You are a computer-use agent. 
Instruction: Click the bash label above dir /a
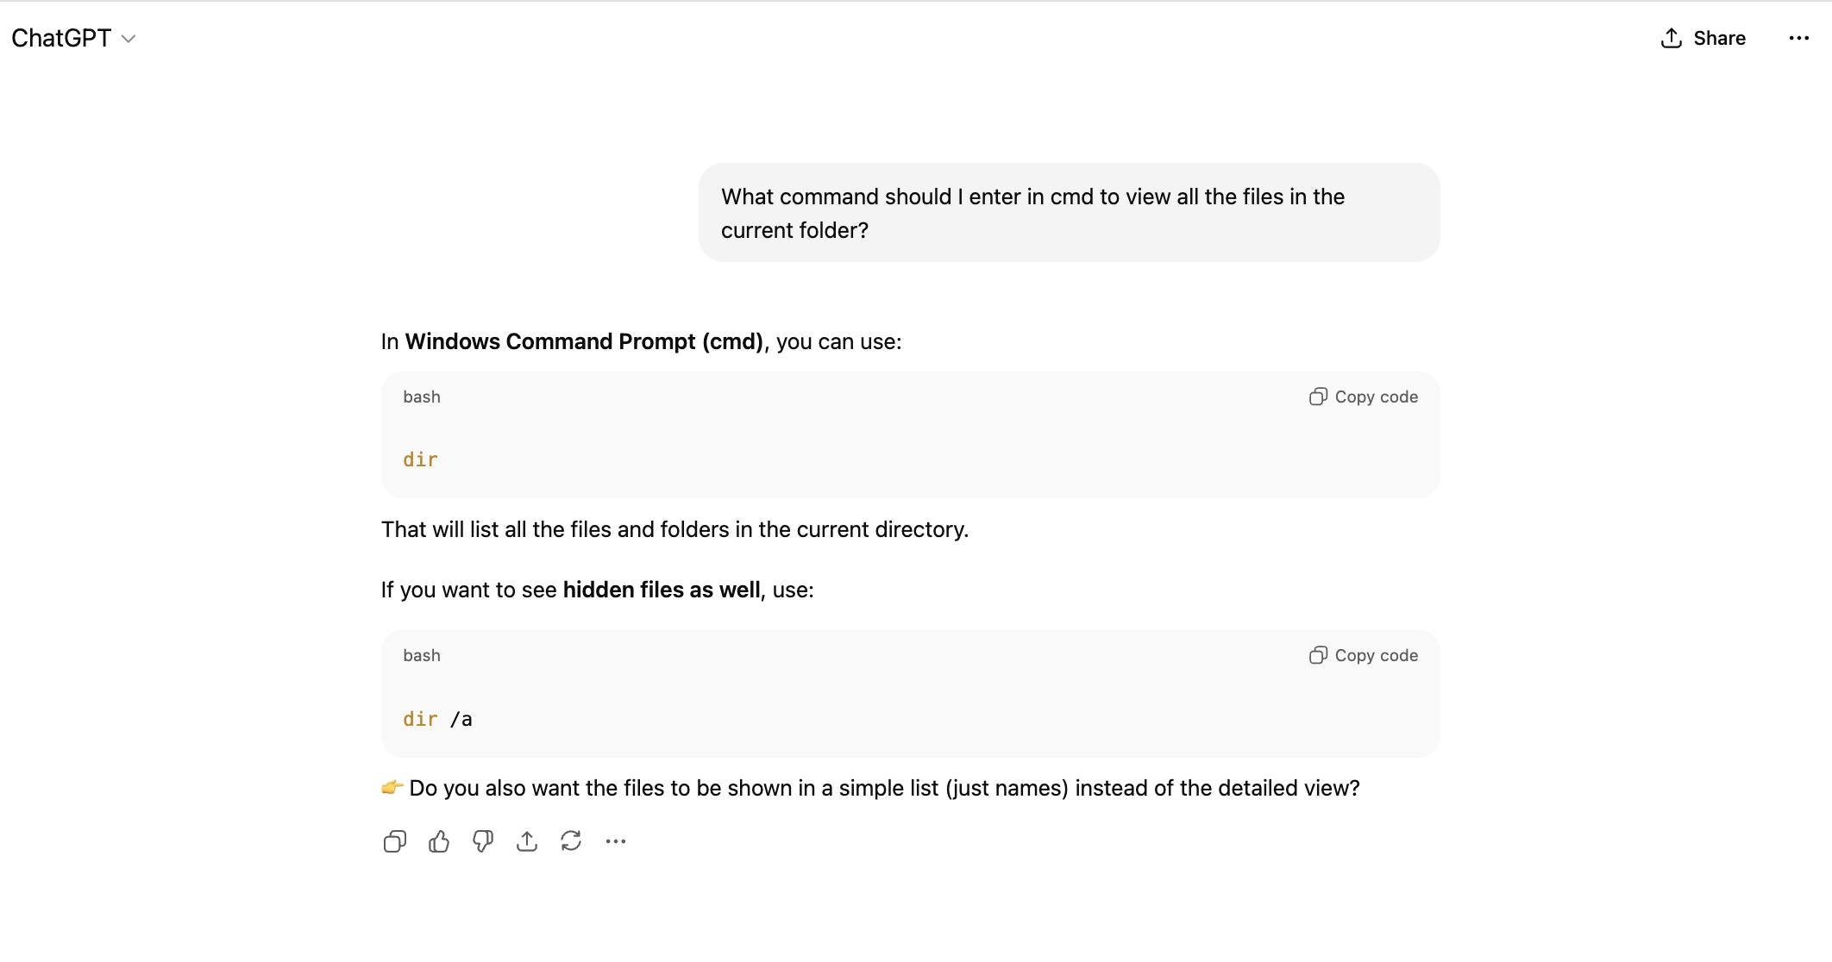pyautogui.click(x=422, y=655)
